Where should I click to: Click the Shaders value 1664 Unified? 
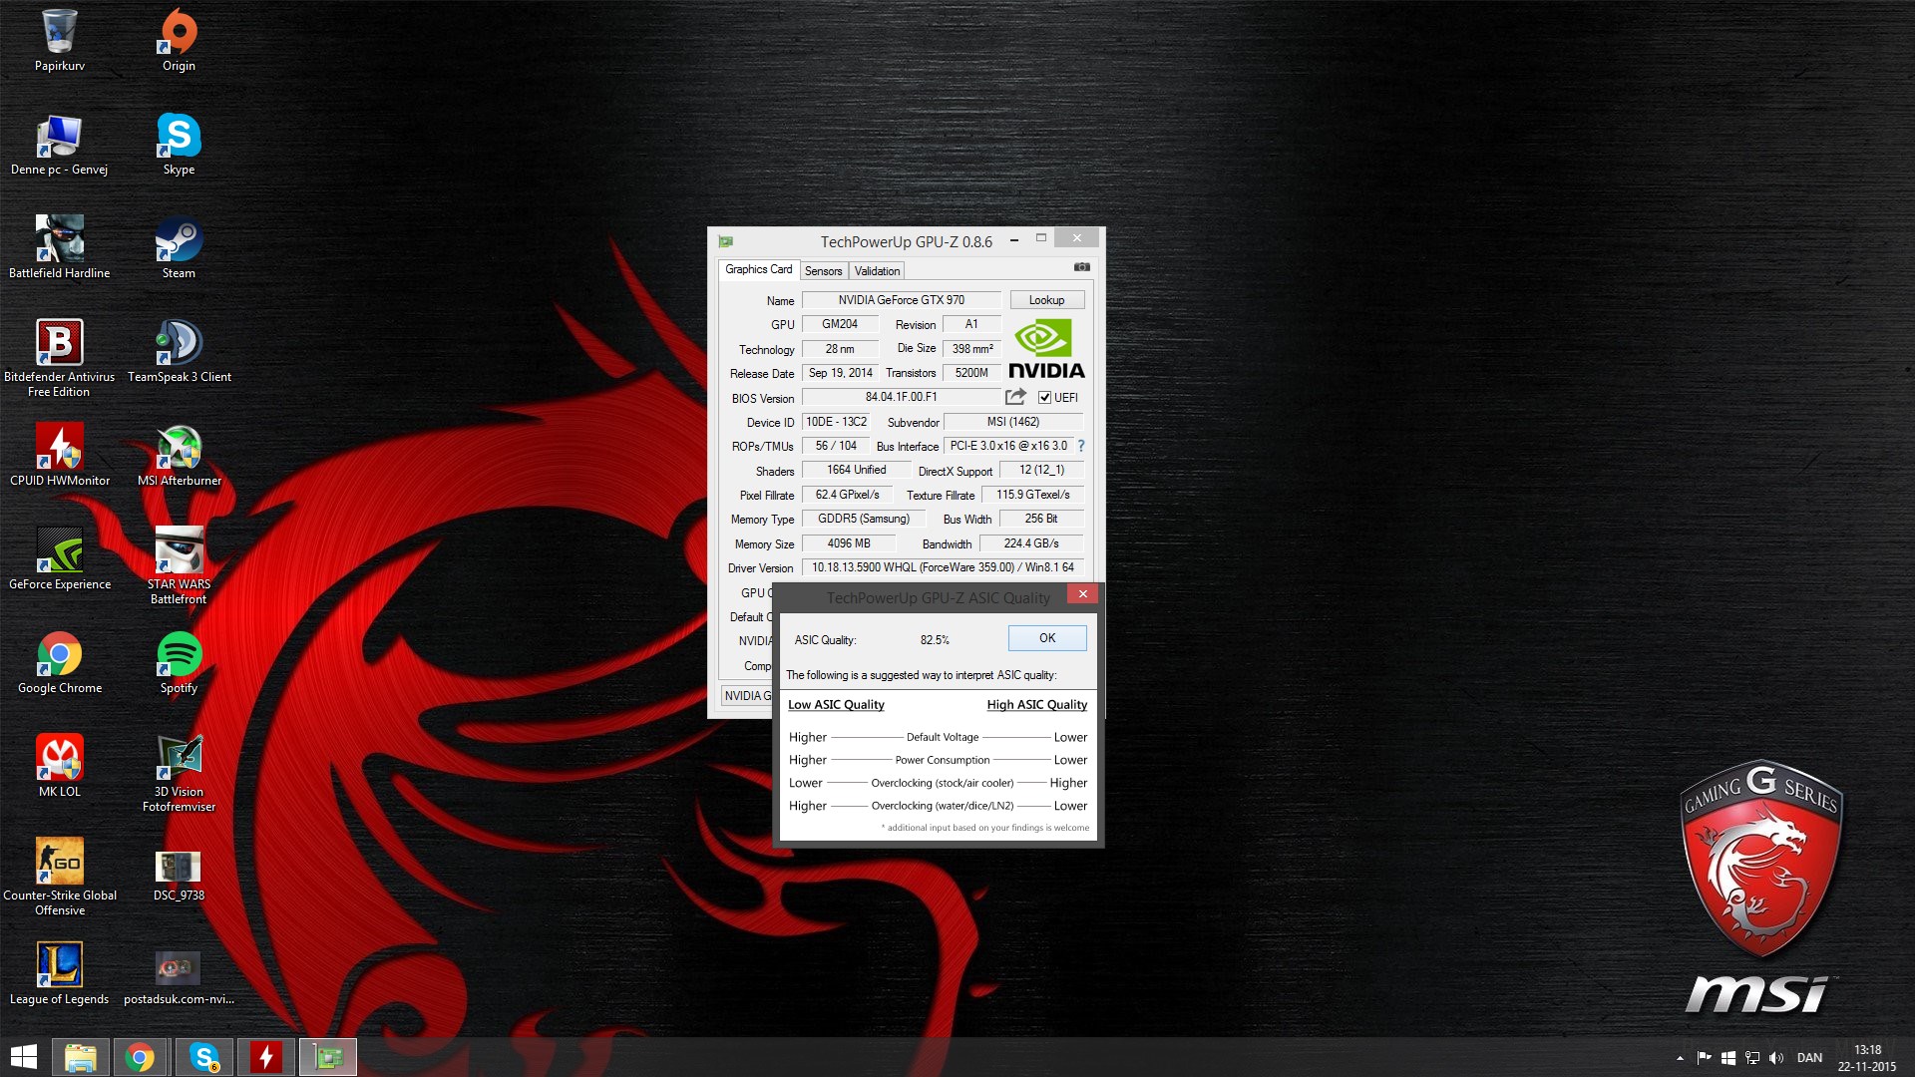point(857,470)
